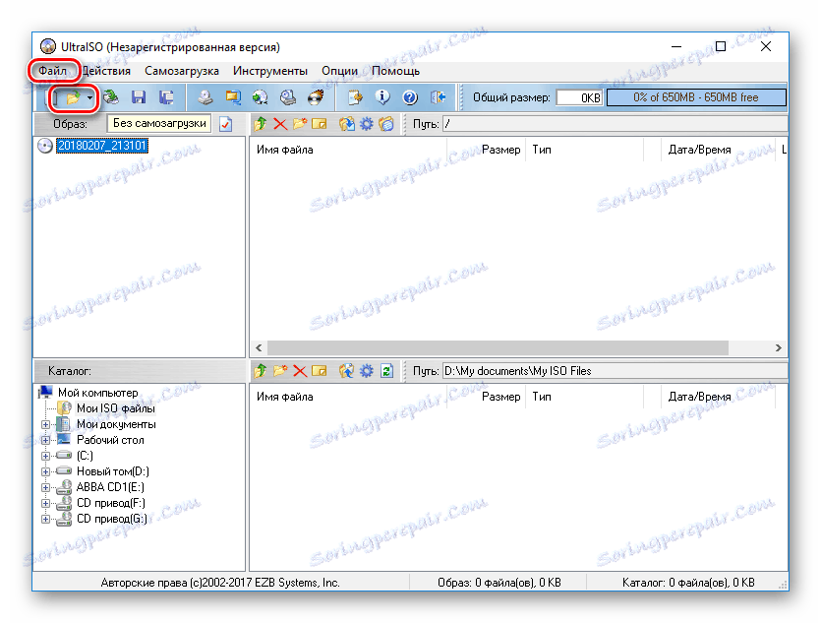821x623 pixels.
Task: Click the Compress ISO icon
Action: [x=233, y=97]
